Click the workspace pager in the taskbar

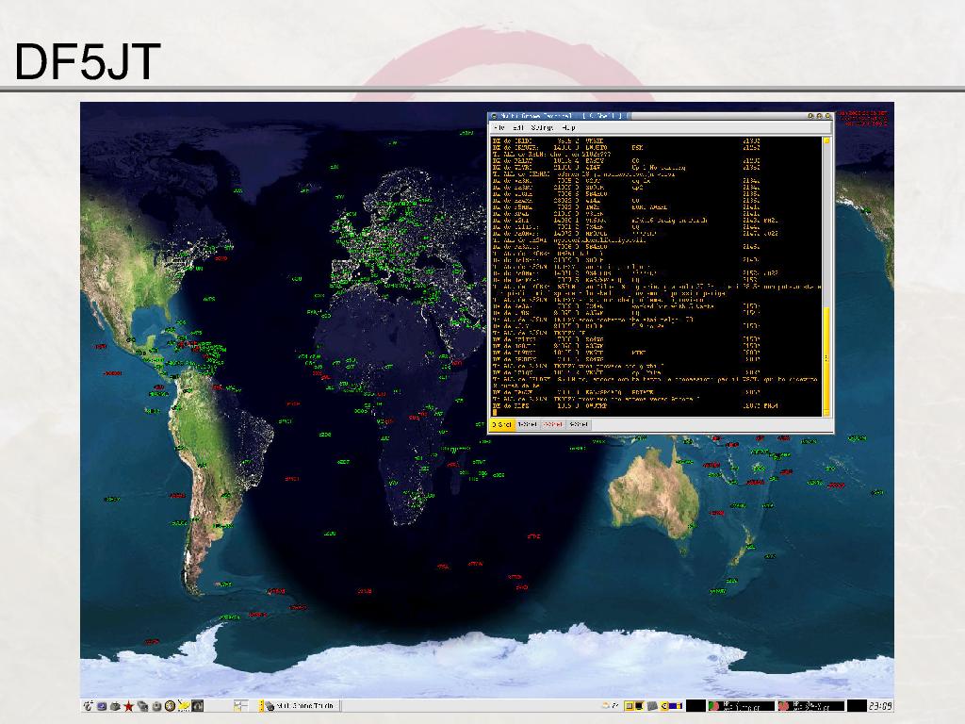click(x=240, y=705)
